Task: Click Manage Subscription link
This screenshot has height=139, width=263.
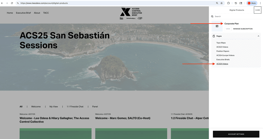Action: (243, 29)
